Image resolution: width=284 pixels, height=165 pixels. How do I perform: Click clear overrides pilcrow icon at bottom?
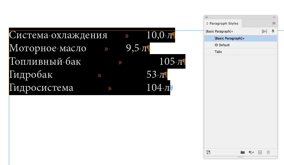[x=251, y=152]
